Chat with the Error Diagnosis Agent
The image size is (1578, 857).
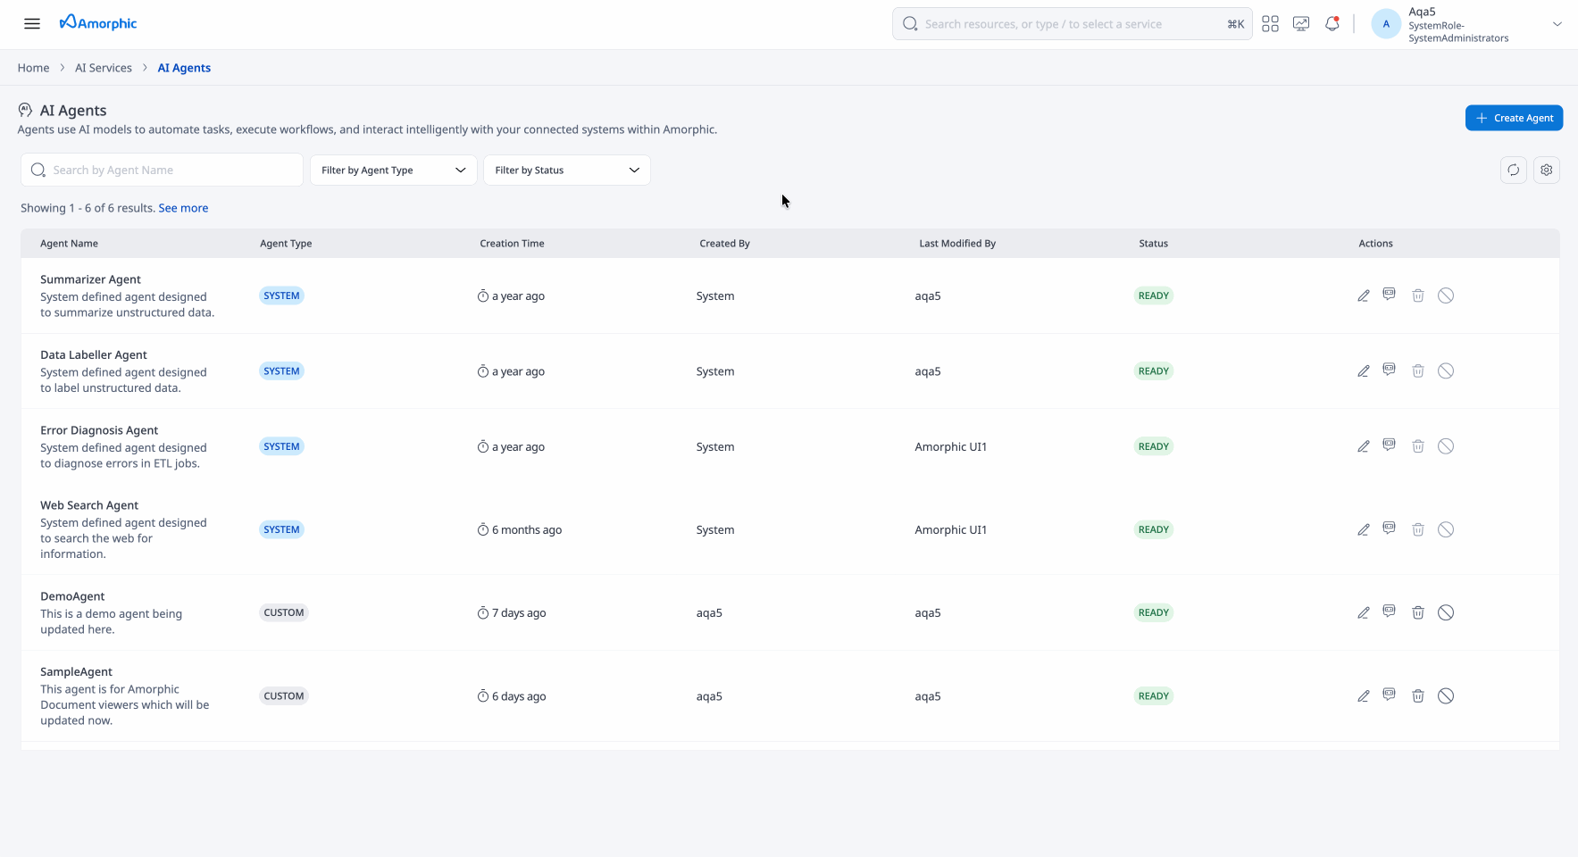(1389, 445)
